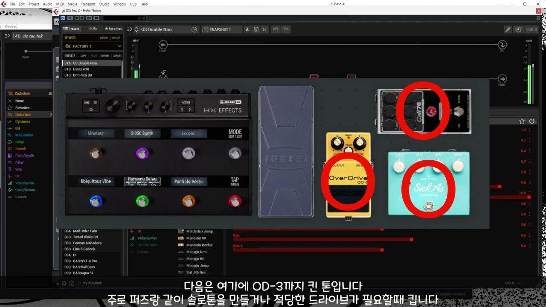The height and width of the screenshot is (307, 546).
Task: Select the Mandarin Rocker amp model
Action: pos(199,245)
